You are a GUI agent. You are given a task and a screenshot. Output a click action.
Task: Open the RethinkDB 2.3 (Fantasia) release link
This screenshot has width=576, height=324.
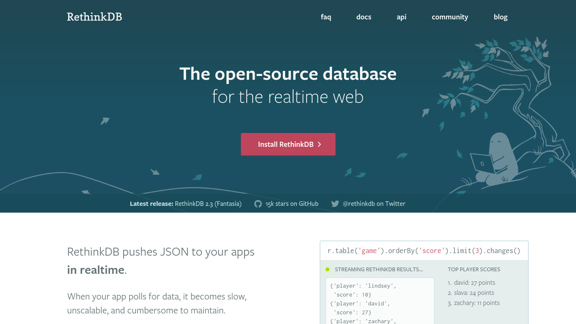coord(208,203)
